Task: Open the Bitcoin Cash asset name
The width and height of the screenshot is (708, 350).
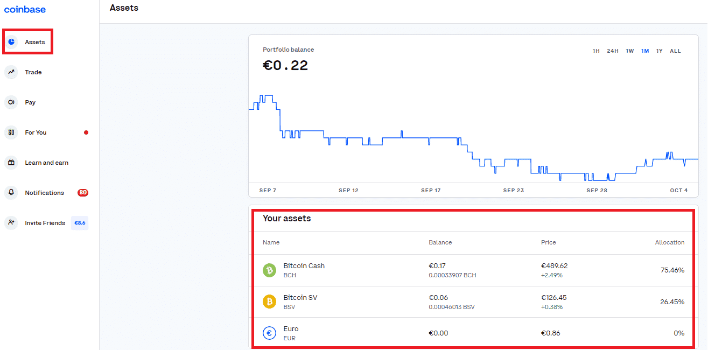Action: (x=304, y=266)
